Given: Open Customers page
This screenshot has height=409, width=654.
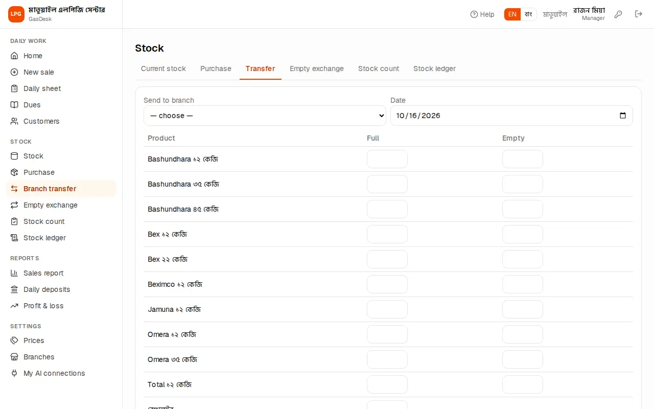Looking at the screenshot, I should 61,121.
